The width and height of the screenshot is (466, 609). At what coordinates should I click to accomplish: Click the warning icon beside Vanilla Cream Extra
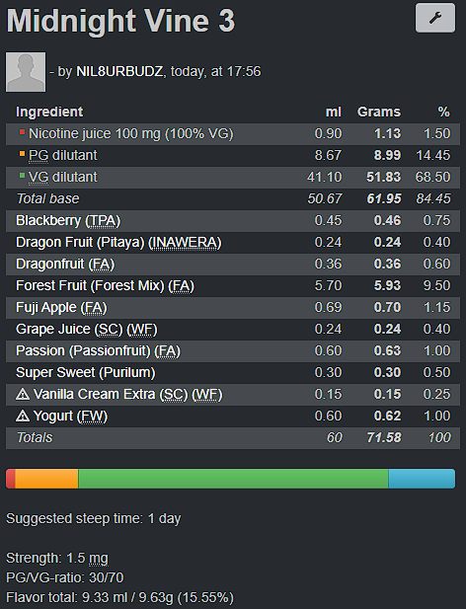click(x=23, y=394)
